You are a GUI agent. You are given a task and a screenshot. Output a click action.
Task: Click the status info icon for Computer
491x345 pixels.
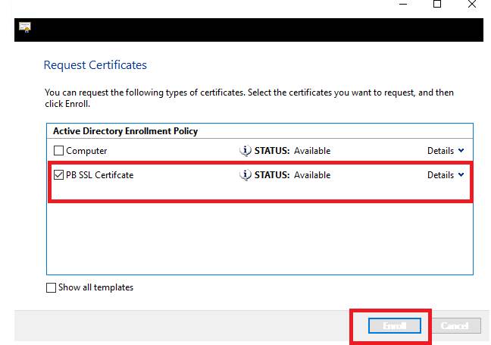245,151
